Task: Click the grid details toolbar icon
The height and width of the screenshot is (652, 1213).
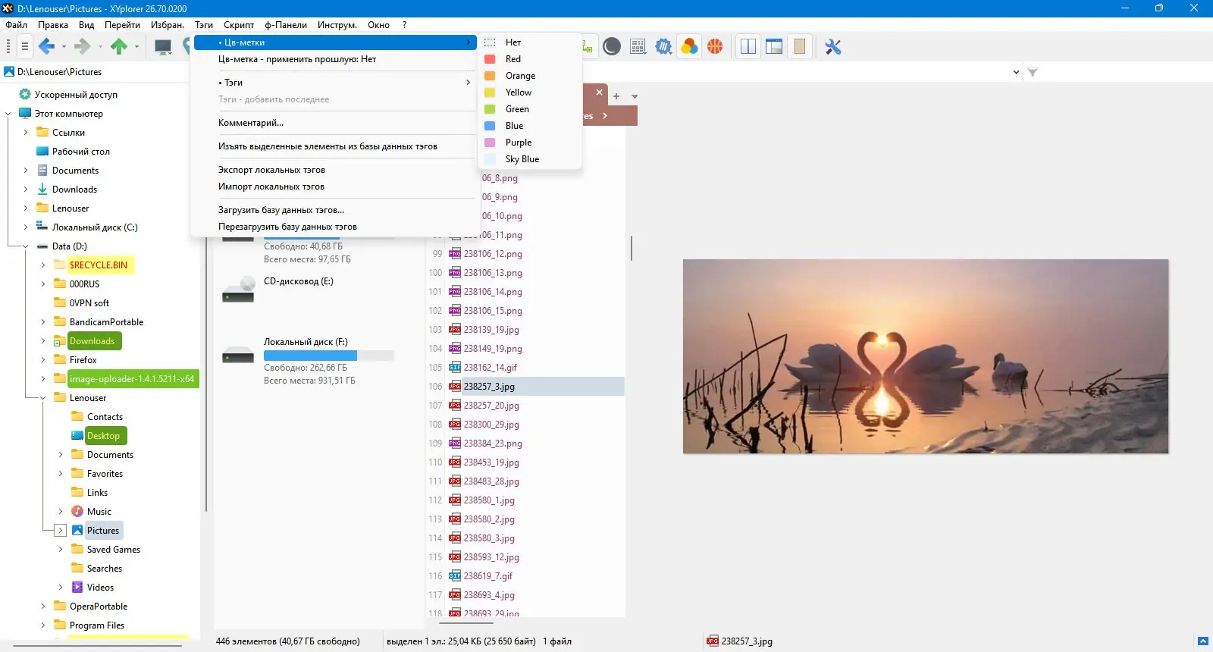Action: click(x=638, y=47)
